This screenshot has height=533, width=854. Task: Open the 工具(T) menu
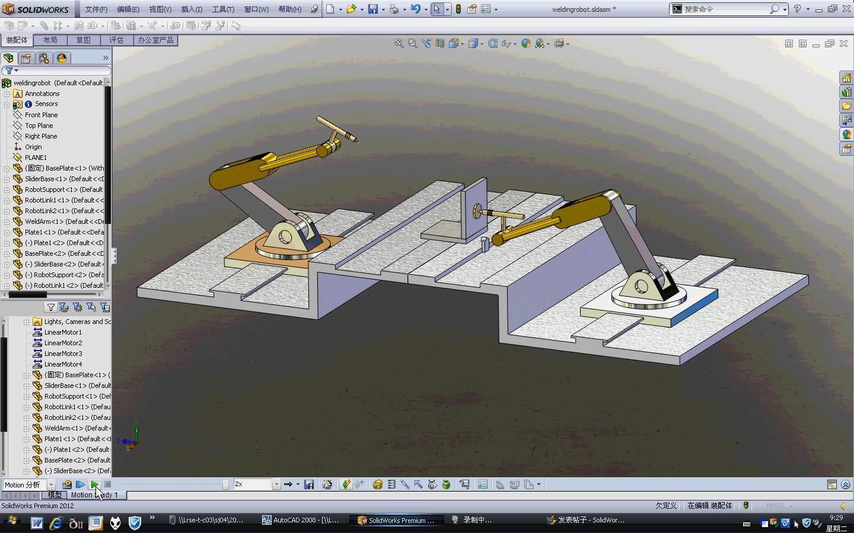pos(223,9)
